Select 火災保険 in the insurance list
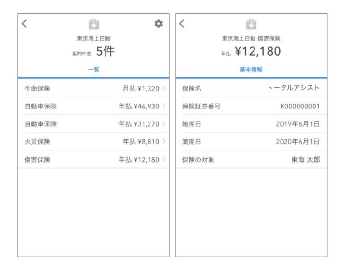The height and width of the screenshot is (274, 344). (x=37, y=142)
